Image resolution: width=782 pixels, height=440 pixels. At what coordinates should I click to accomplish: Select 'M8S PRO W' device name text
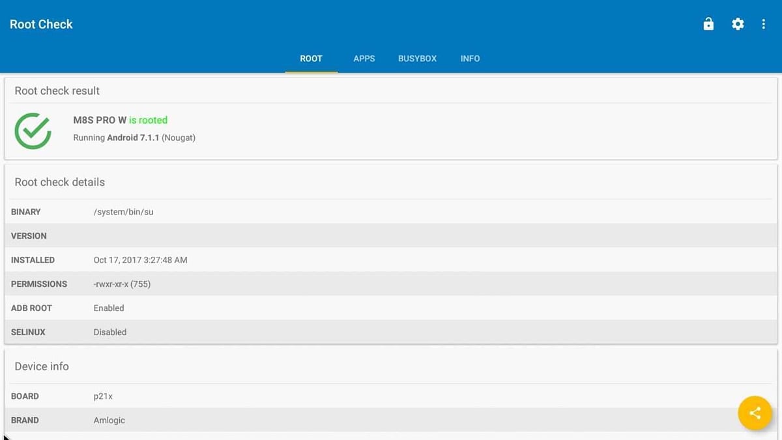pyautogui.click(x=100, y=120)
